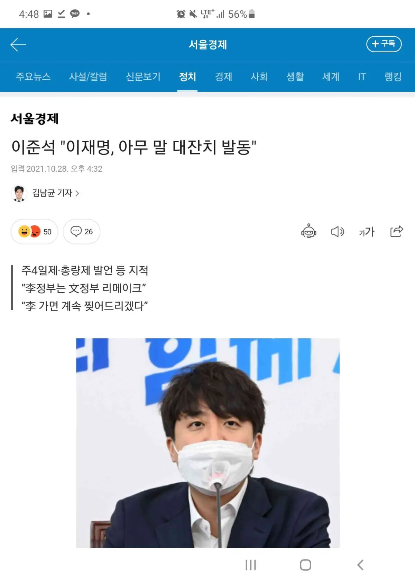This screenshot has height=582, width=415.
Task: Open the 신문보기 tab
Action: pos(143,77)
